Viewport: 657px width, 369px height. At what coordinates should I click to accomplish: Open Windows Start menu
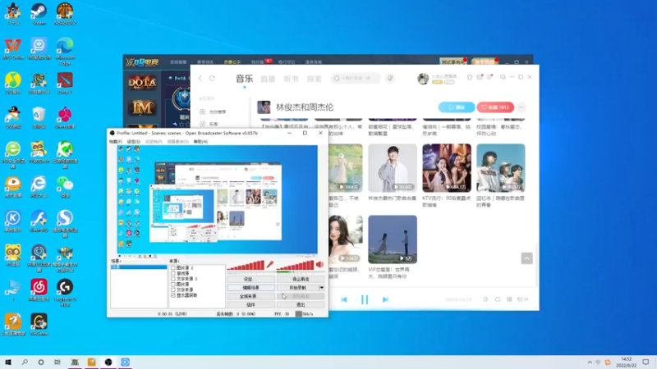coord(8,362)
